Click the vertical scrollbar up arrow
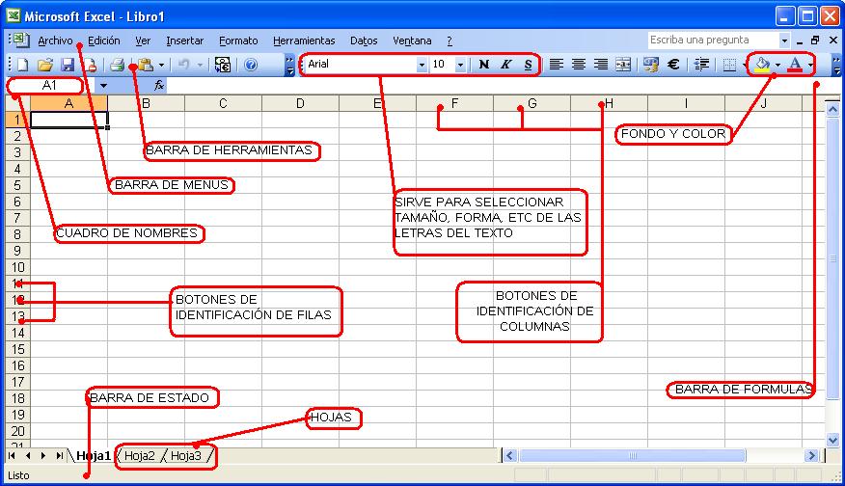This screenshot has height=486, width=845. (x=832, y=110)
